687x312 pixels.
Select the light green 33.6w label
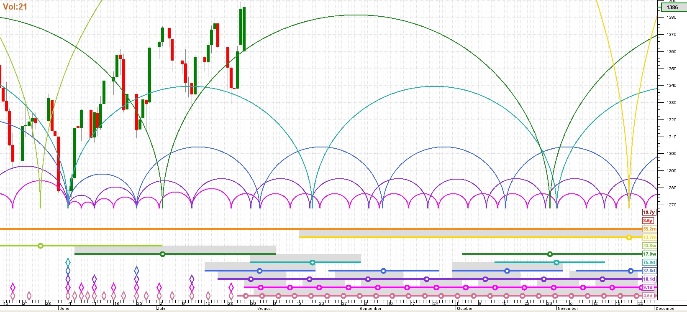click(649, 246)
